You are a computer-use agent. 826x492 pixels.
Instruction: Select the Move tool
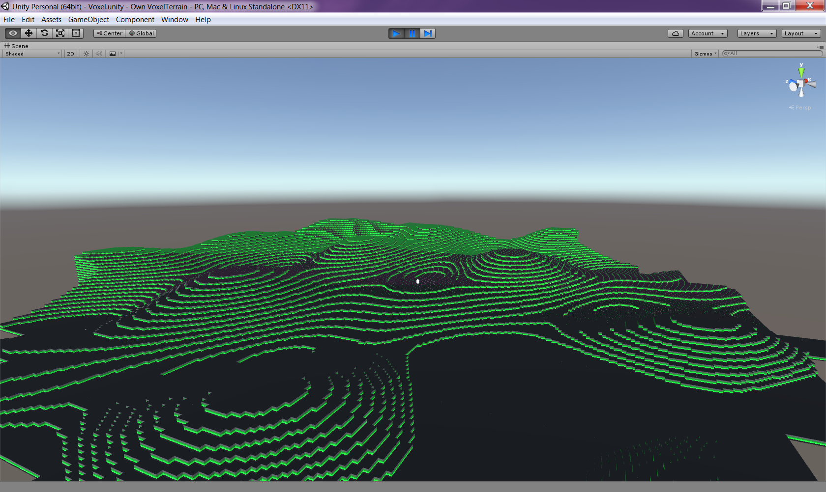(29, 33)
